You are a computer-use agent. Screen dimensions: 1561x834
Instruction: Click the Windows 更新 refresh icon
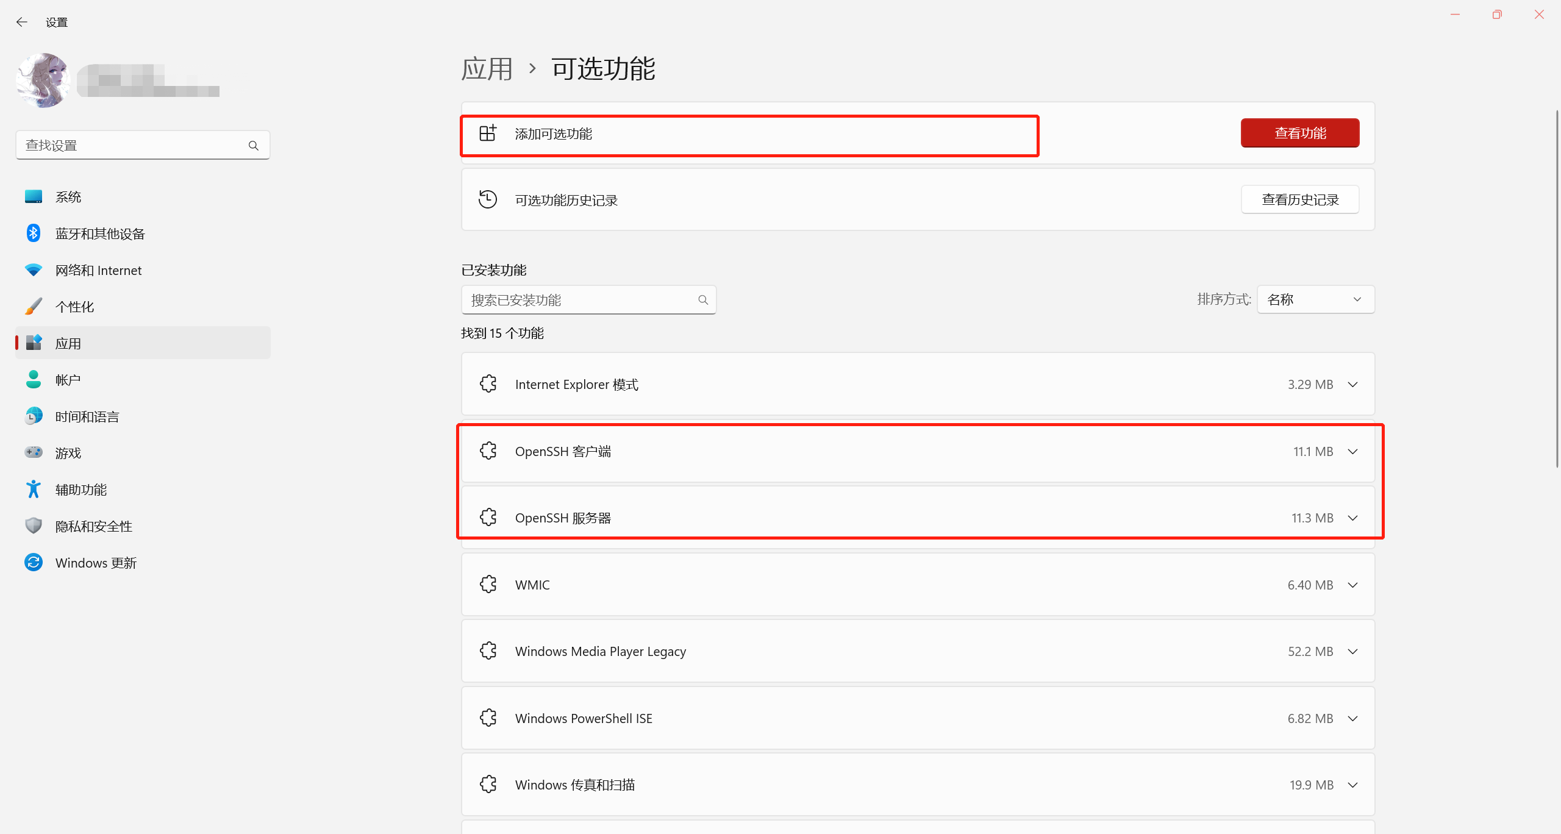coord(34,562)
